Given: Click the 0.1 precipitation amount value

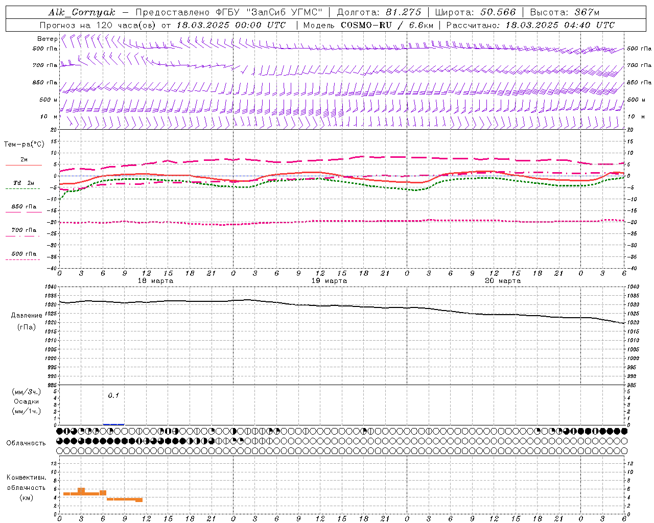Looking at the screenshot, I should coord(113,395).
